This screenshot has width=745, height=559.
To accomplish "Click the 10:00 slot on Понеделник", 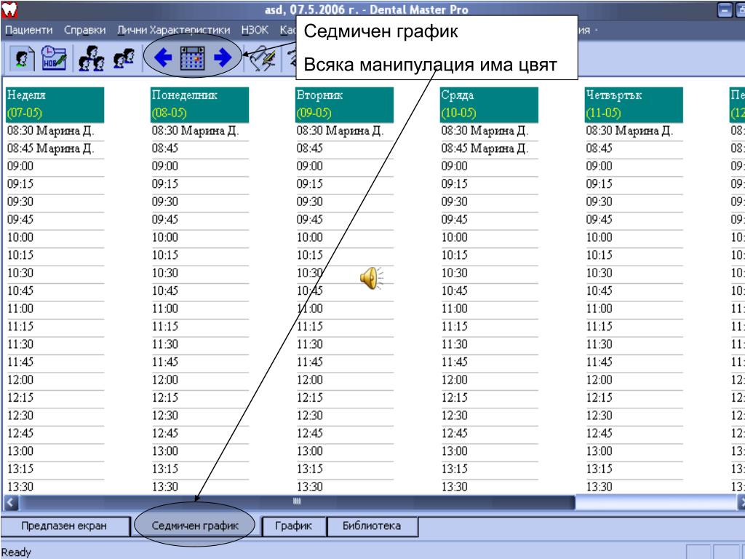I will (199, 238).
